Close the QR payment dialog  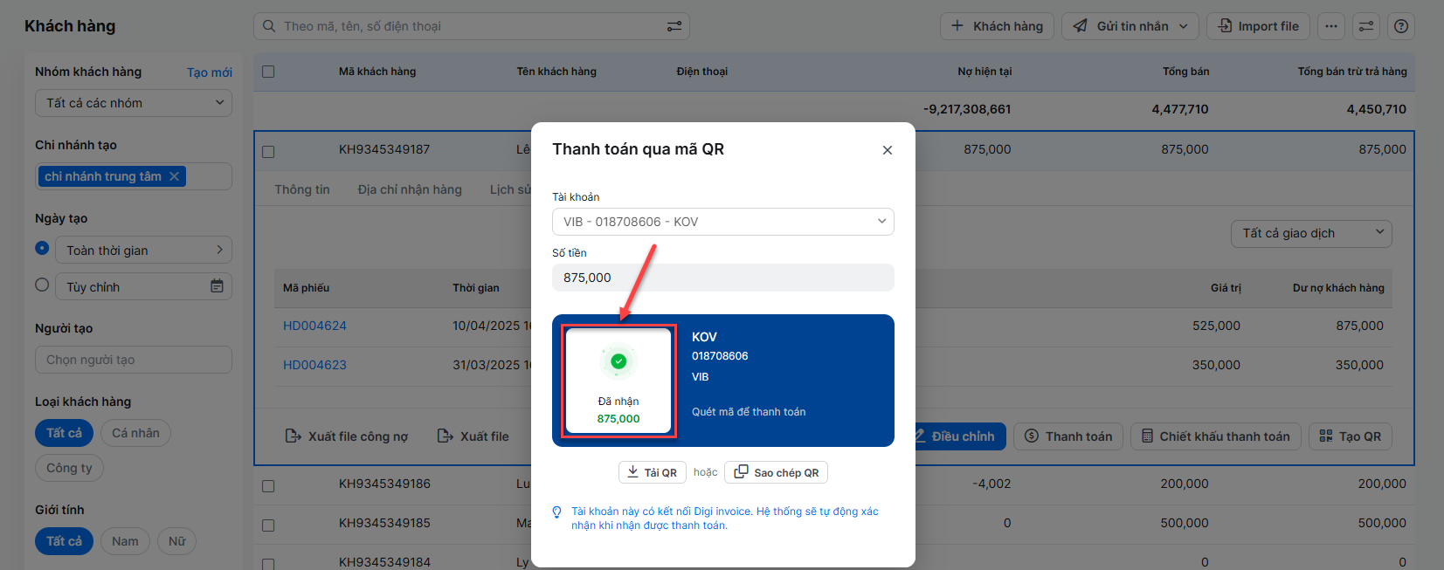click(x=888, y=150)
